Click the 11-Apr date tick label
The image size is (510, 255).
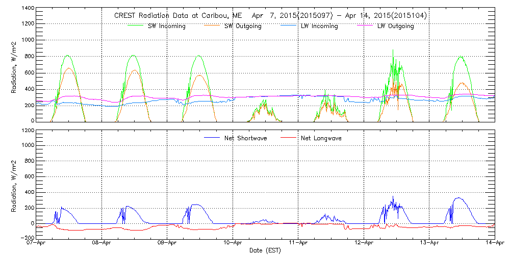[x=298, y=243]
